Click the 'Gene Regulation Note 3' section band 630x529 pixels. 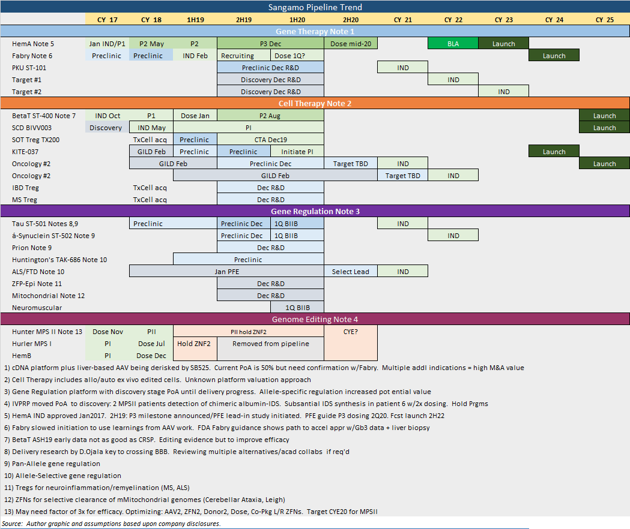315,211
